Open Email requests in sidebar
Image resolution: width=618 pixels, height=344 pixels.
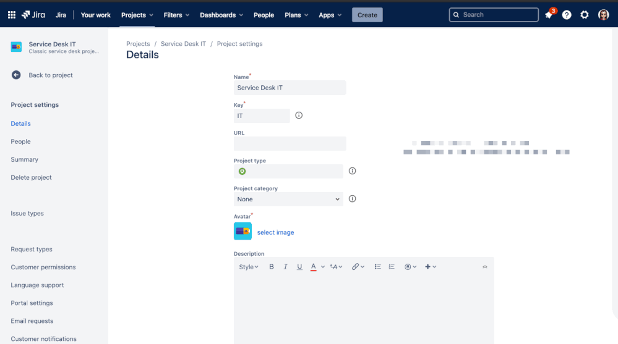click(x=32, y=321)
